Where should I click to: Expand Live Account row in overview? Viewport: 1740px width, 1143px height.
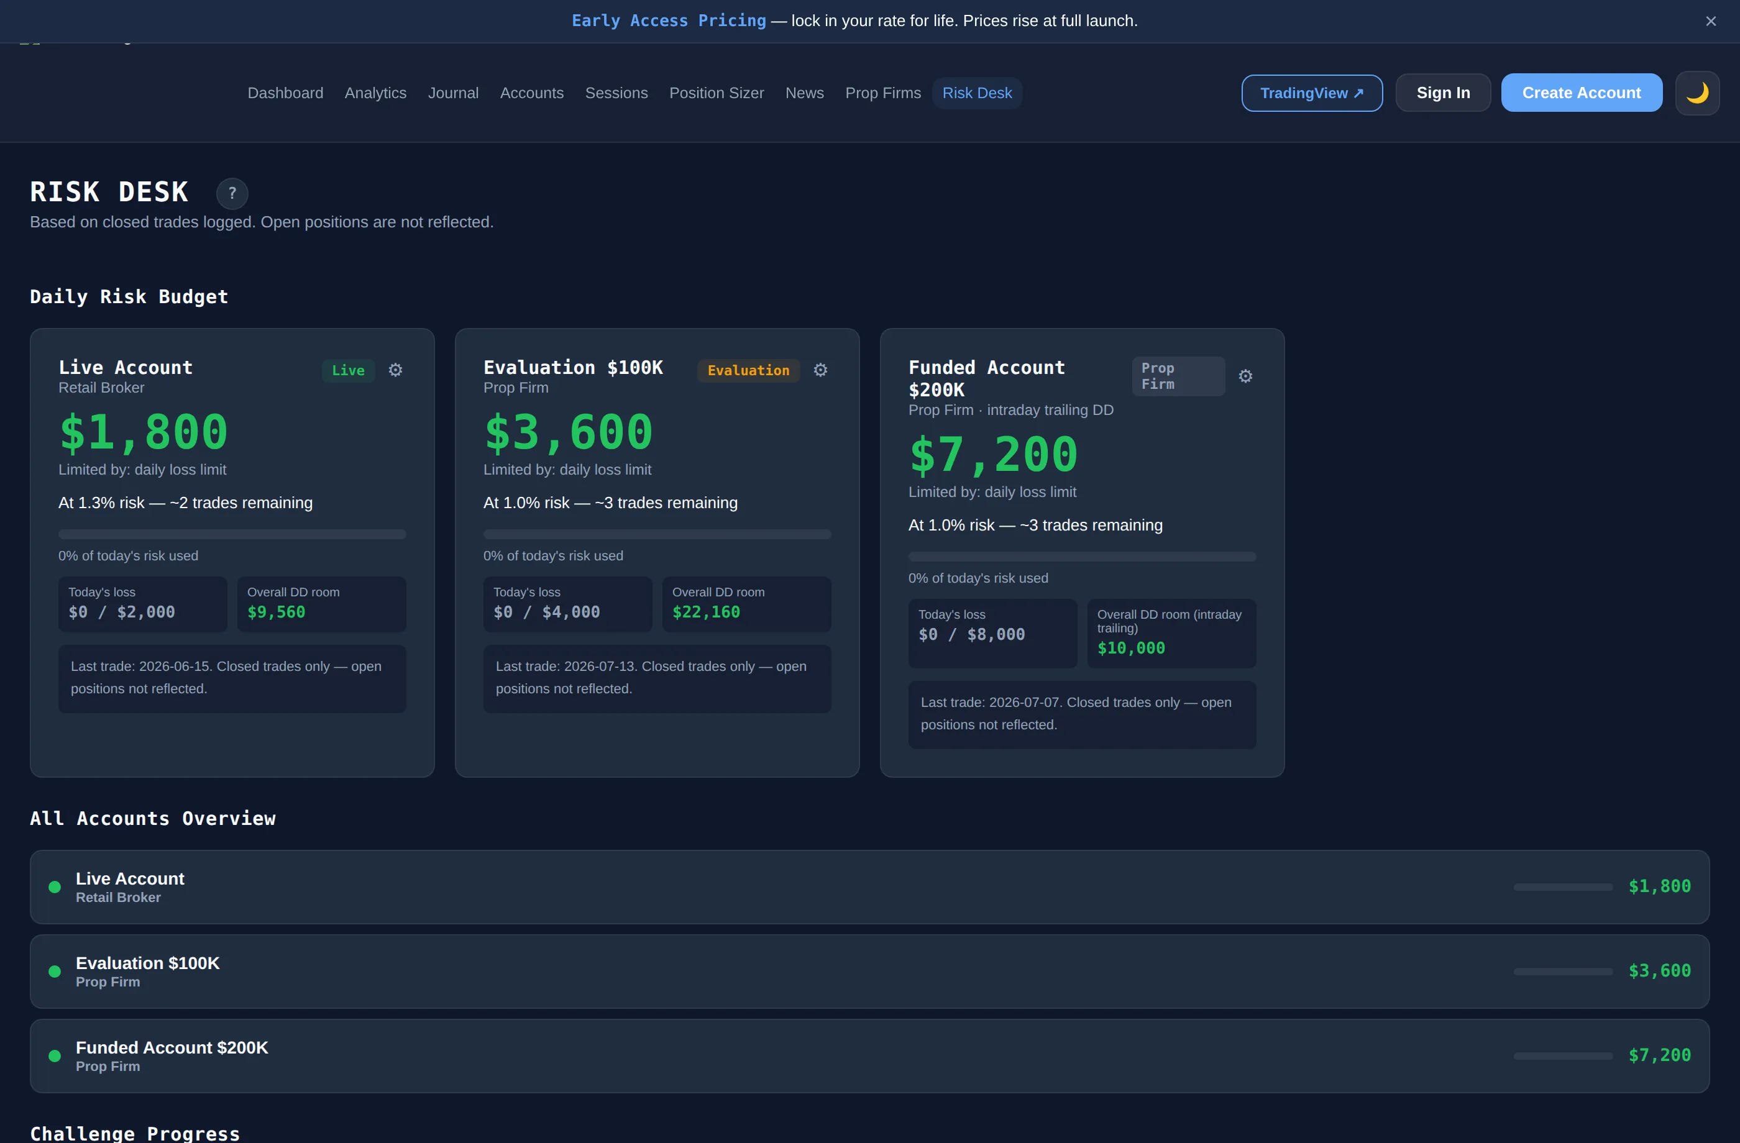click(869, 886)
